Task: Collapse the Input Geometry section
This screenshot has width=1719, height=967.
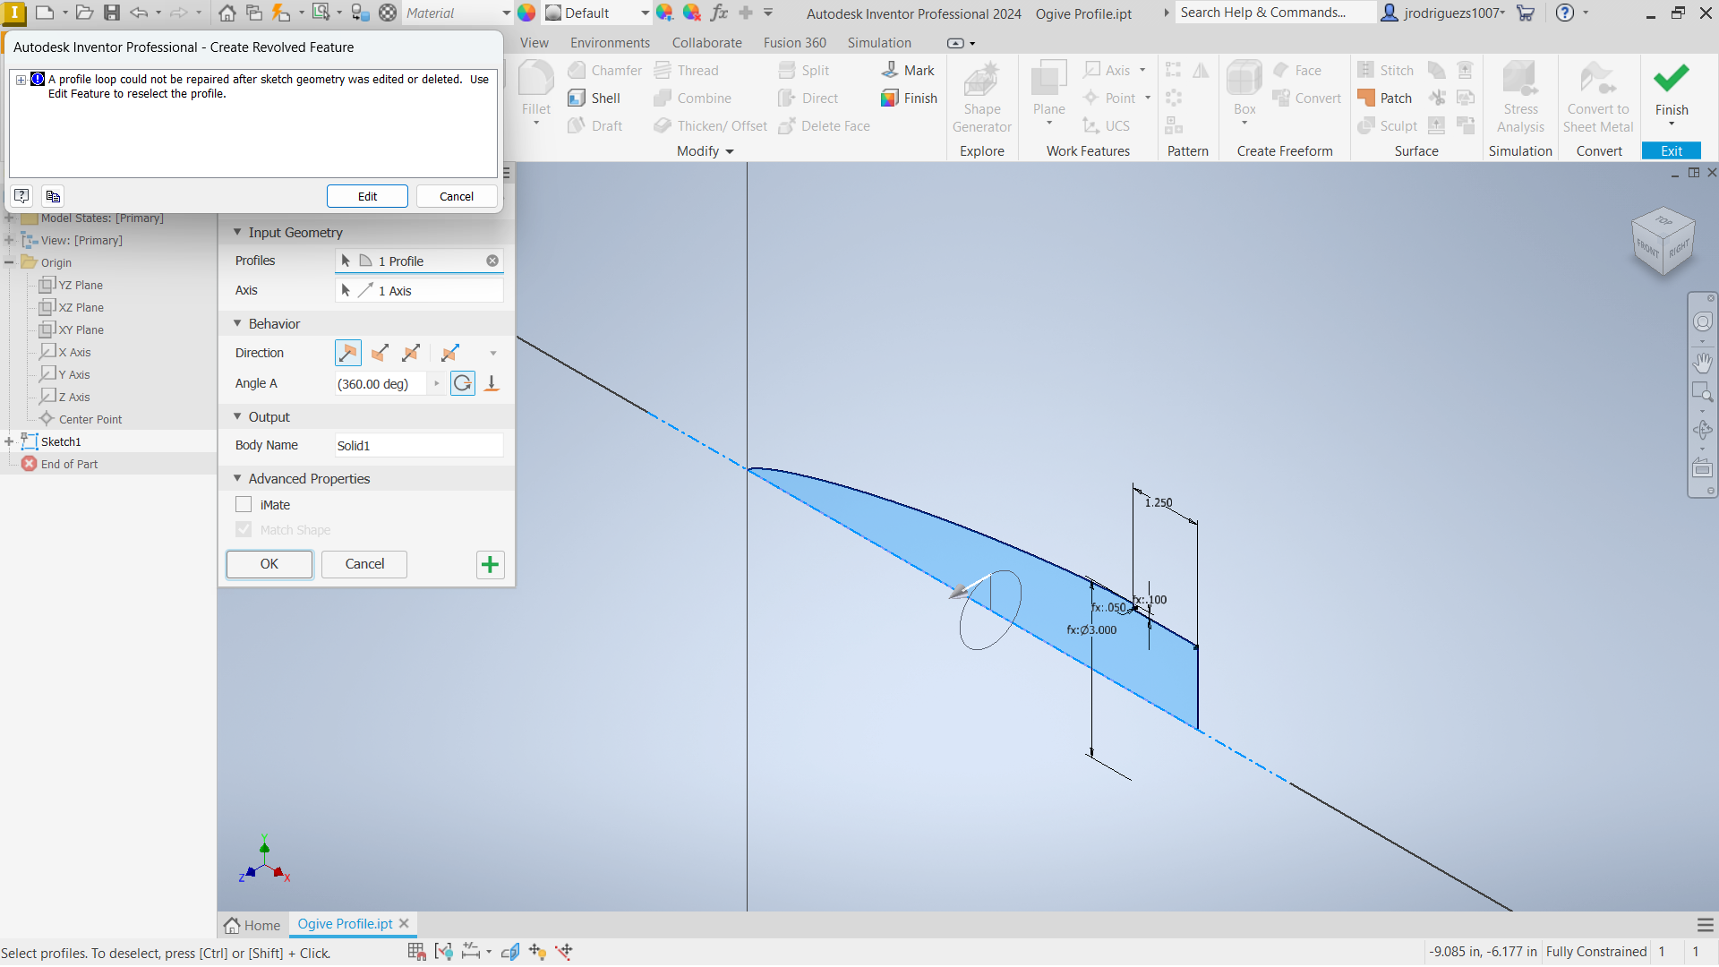Action: [x=237, y=232]
